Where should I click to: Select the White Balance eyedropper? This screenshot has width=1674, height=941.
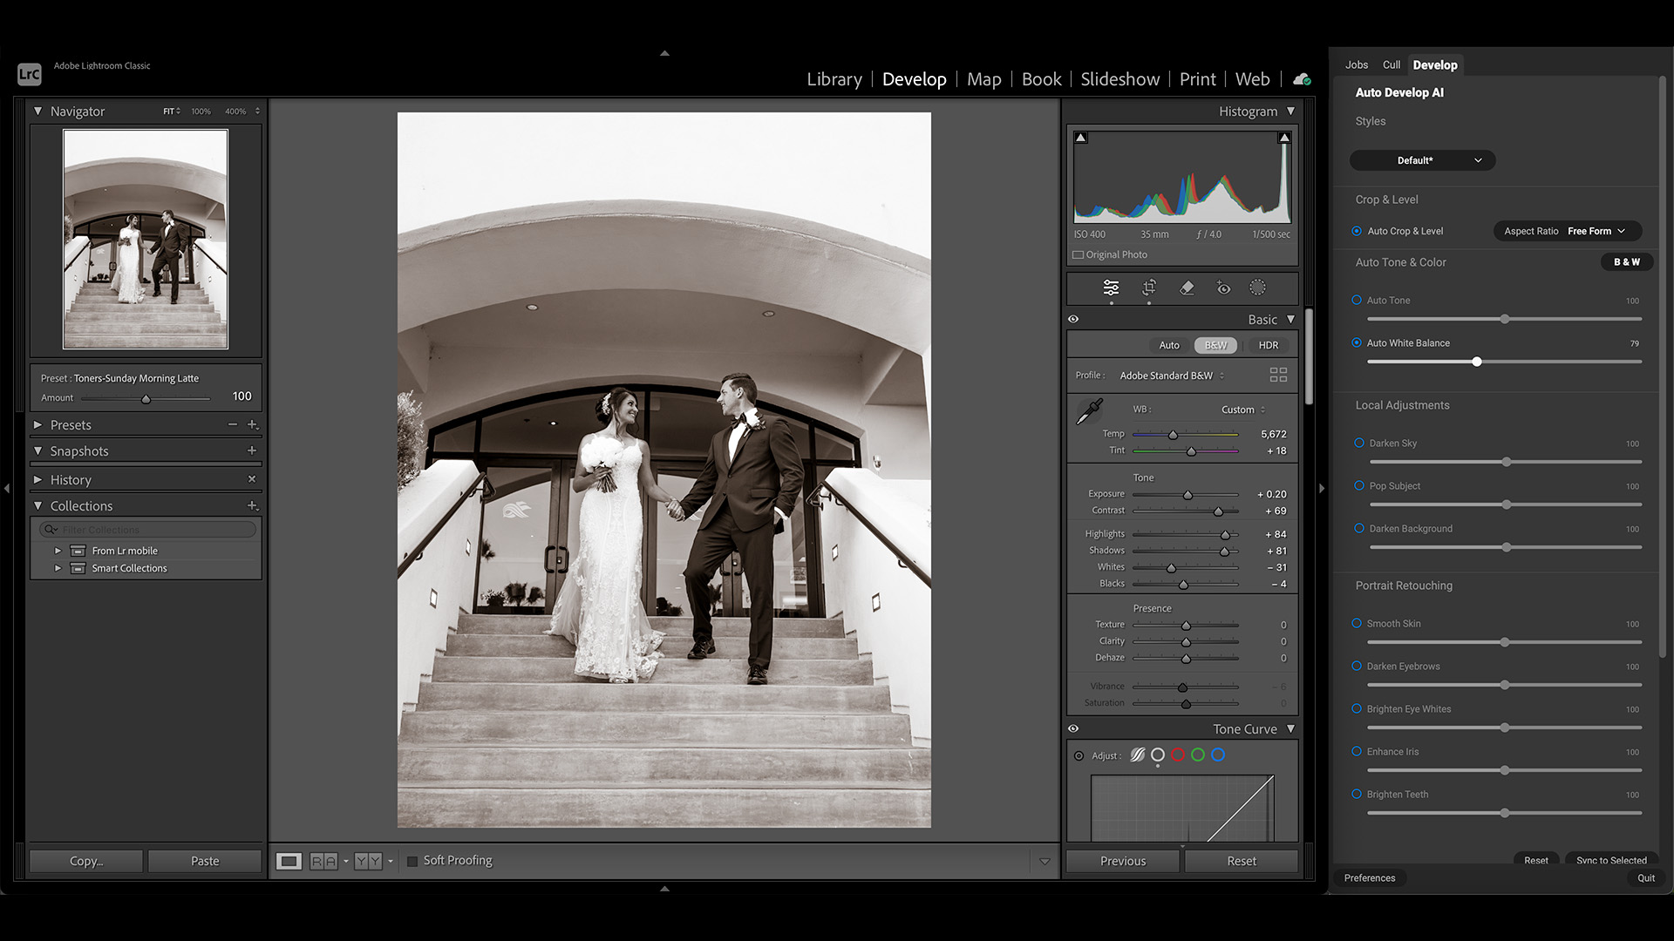tap(1091, 408)
